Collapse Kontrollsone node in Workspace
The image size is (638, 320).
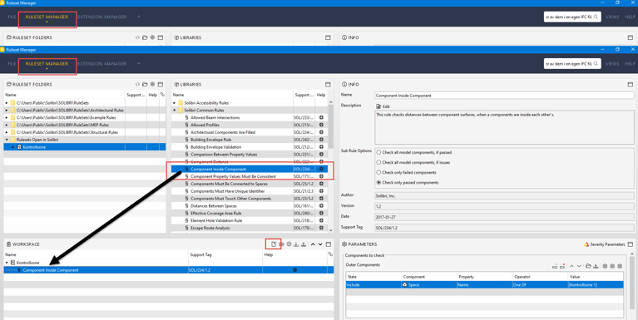(7, 263)
